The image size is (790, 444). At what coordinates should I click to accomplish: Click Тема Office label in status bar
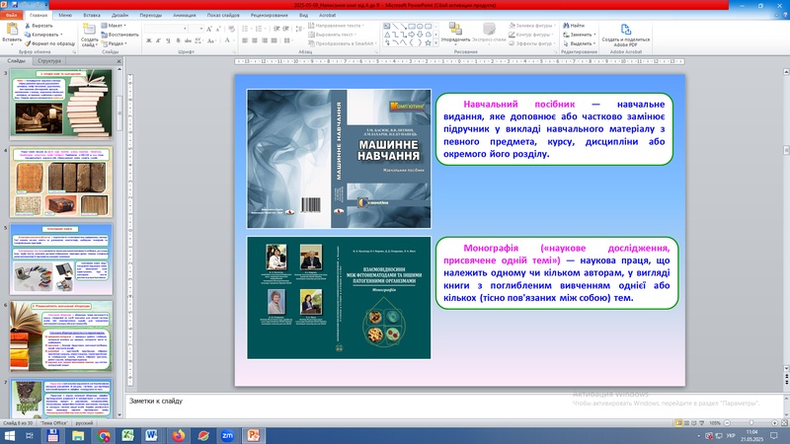(x=54, y=423)
